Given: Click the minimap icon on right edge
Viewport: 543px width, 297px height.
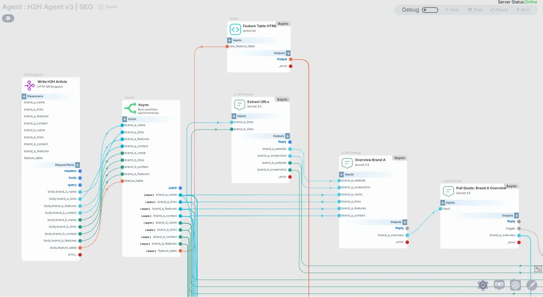Looking at the screenshot, I should (538, 269).
